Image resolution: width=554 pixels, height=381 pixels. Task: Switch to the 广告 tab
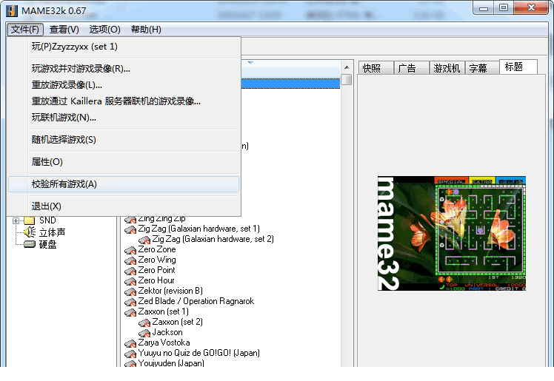point(412,68)
